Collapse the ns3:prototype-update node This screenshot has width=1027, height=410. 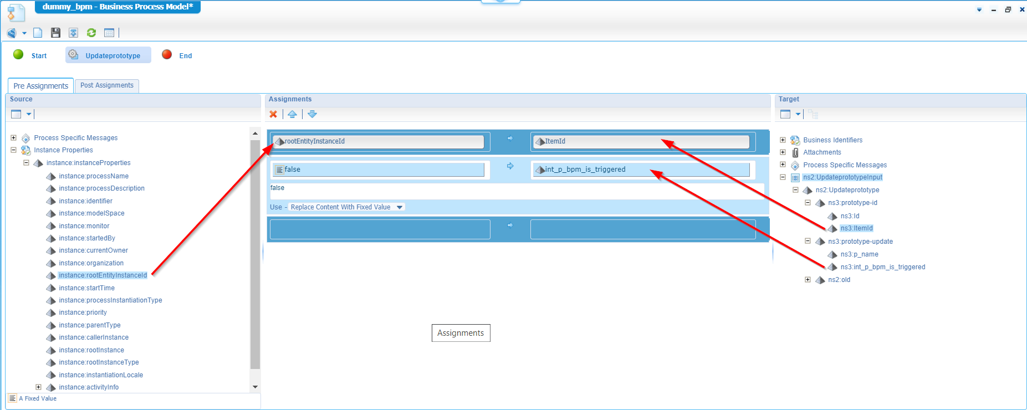808,242
